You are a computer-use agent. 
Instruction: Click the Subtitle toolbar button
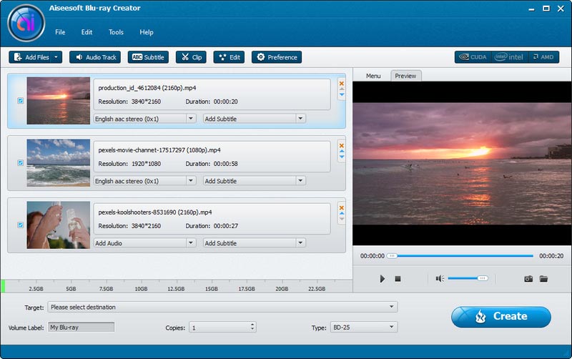[148, 57]
